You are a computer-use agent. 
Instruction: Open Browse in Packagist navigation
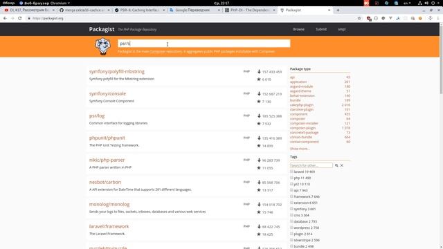point(298,29)
